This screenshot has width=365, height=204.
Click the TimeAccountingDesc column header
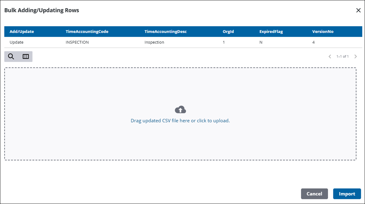[x=165, y=32]
